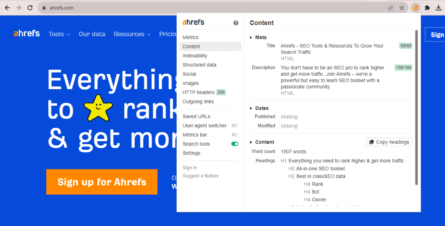Open Our data in website navigation
Viewport: 445px width, 226px height.
92,34
